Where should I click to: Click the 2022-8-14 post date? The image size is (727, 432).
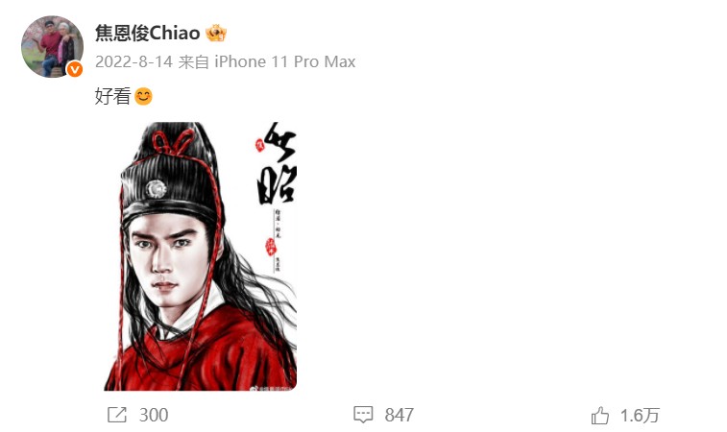coord(134,61)
